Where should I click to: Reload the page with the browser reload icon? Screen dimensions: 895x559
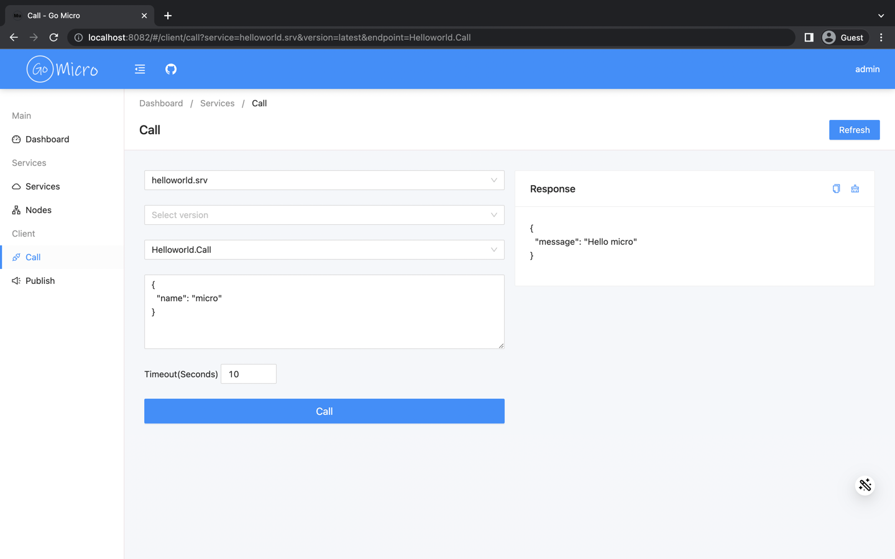[54, 37]
